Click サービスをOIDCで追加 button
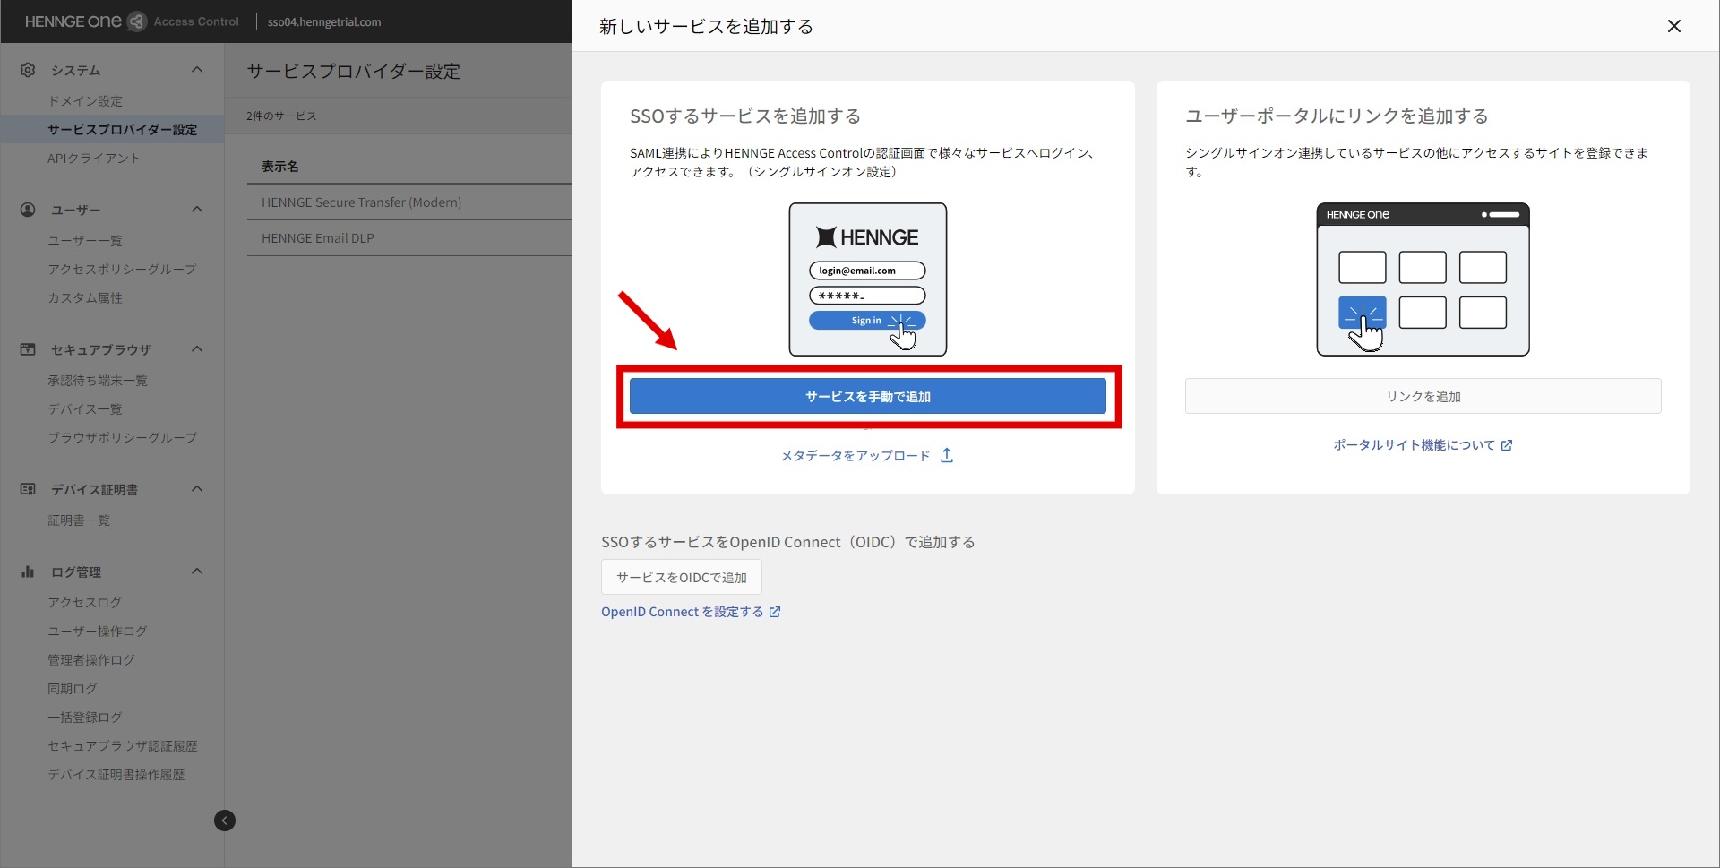 681,578
